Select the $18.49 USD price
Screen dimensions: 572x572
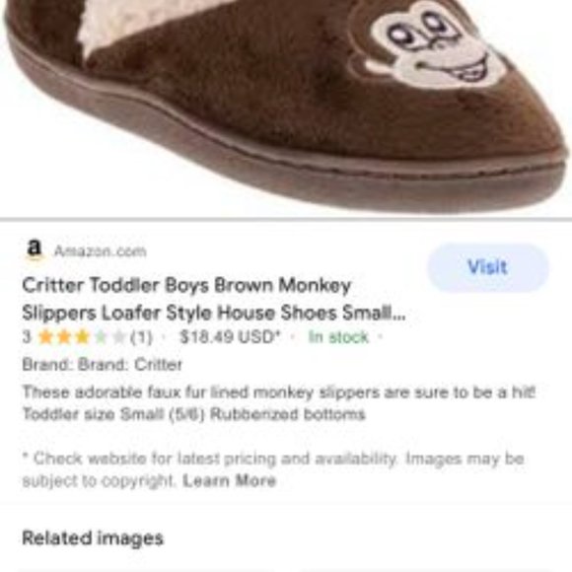click(x=230, y=336)
